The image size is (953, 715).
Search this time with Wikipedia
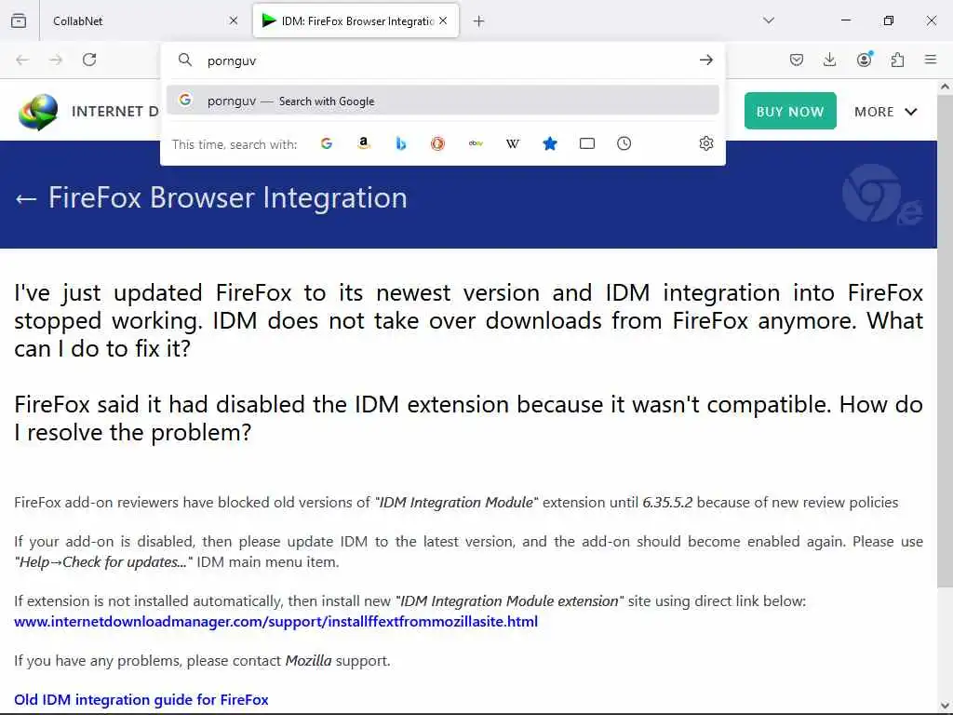click(513, 143)
